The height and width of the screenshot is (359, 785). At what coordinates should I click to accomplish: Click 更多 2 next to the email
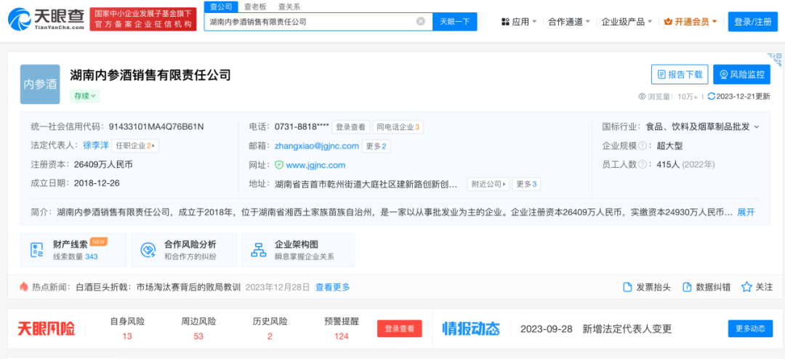376,146
